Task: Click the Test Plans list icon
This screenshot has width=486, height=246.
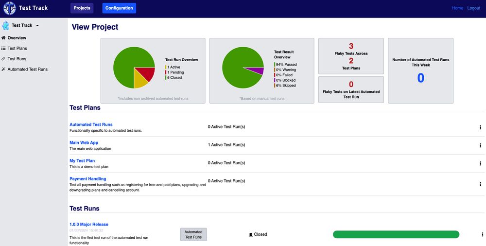Action: (3, 49)
